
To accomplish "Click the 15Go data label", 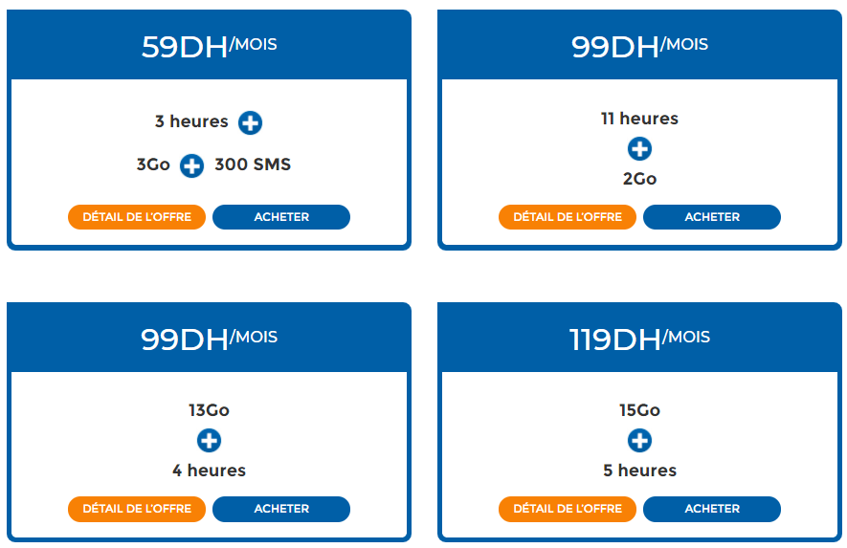I will (639, 410).
